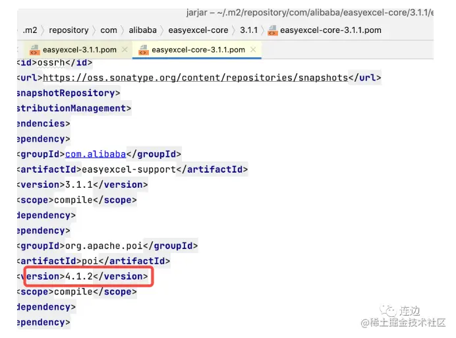Select the easyexcel-core-3.1.1.pom tab
The width and height of the screenshot is (456, 338).
click(x=198, y=49)
